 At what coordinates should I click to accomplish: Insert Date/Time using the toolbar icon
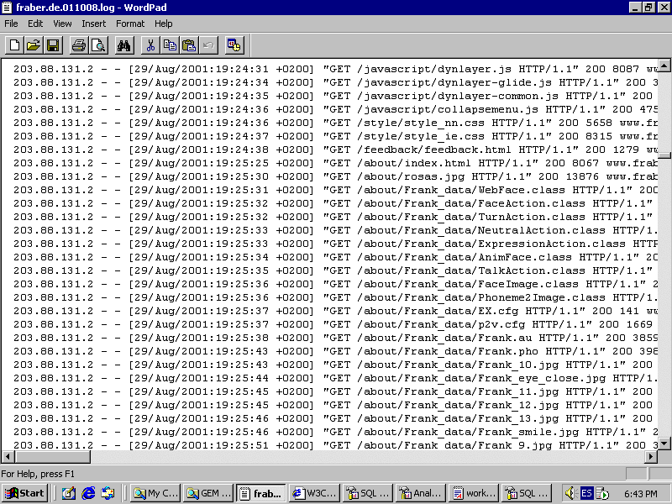click(234, 45)
